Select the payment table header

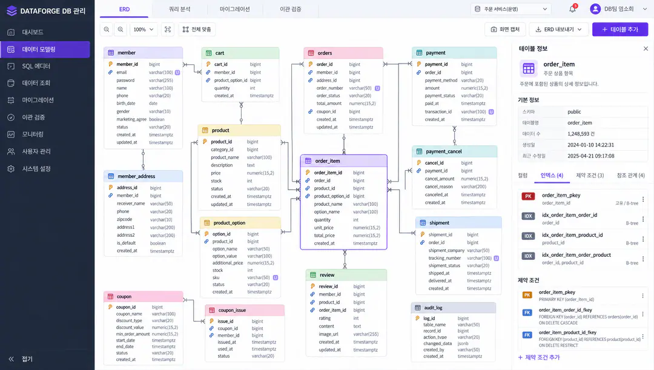click(x=455, y=53)
